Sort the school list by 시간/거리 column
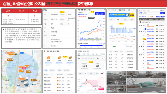Image resolution: width=167 pixels, height=94 pixels. point(70,74)
